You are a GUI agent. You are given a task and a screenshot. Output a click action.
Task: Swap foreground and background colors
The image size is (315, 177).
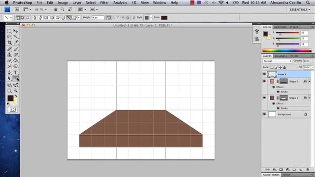point(16,96)
